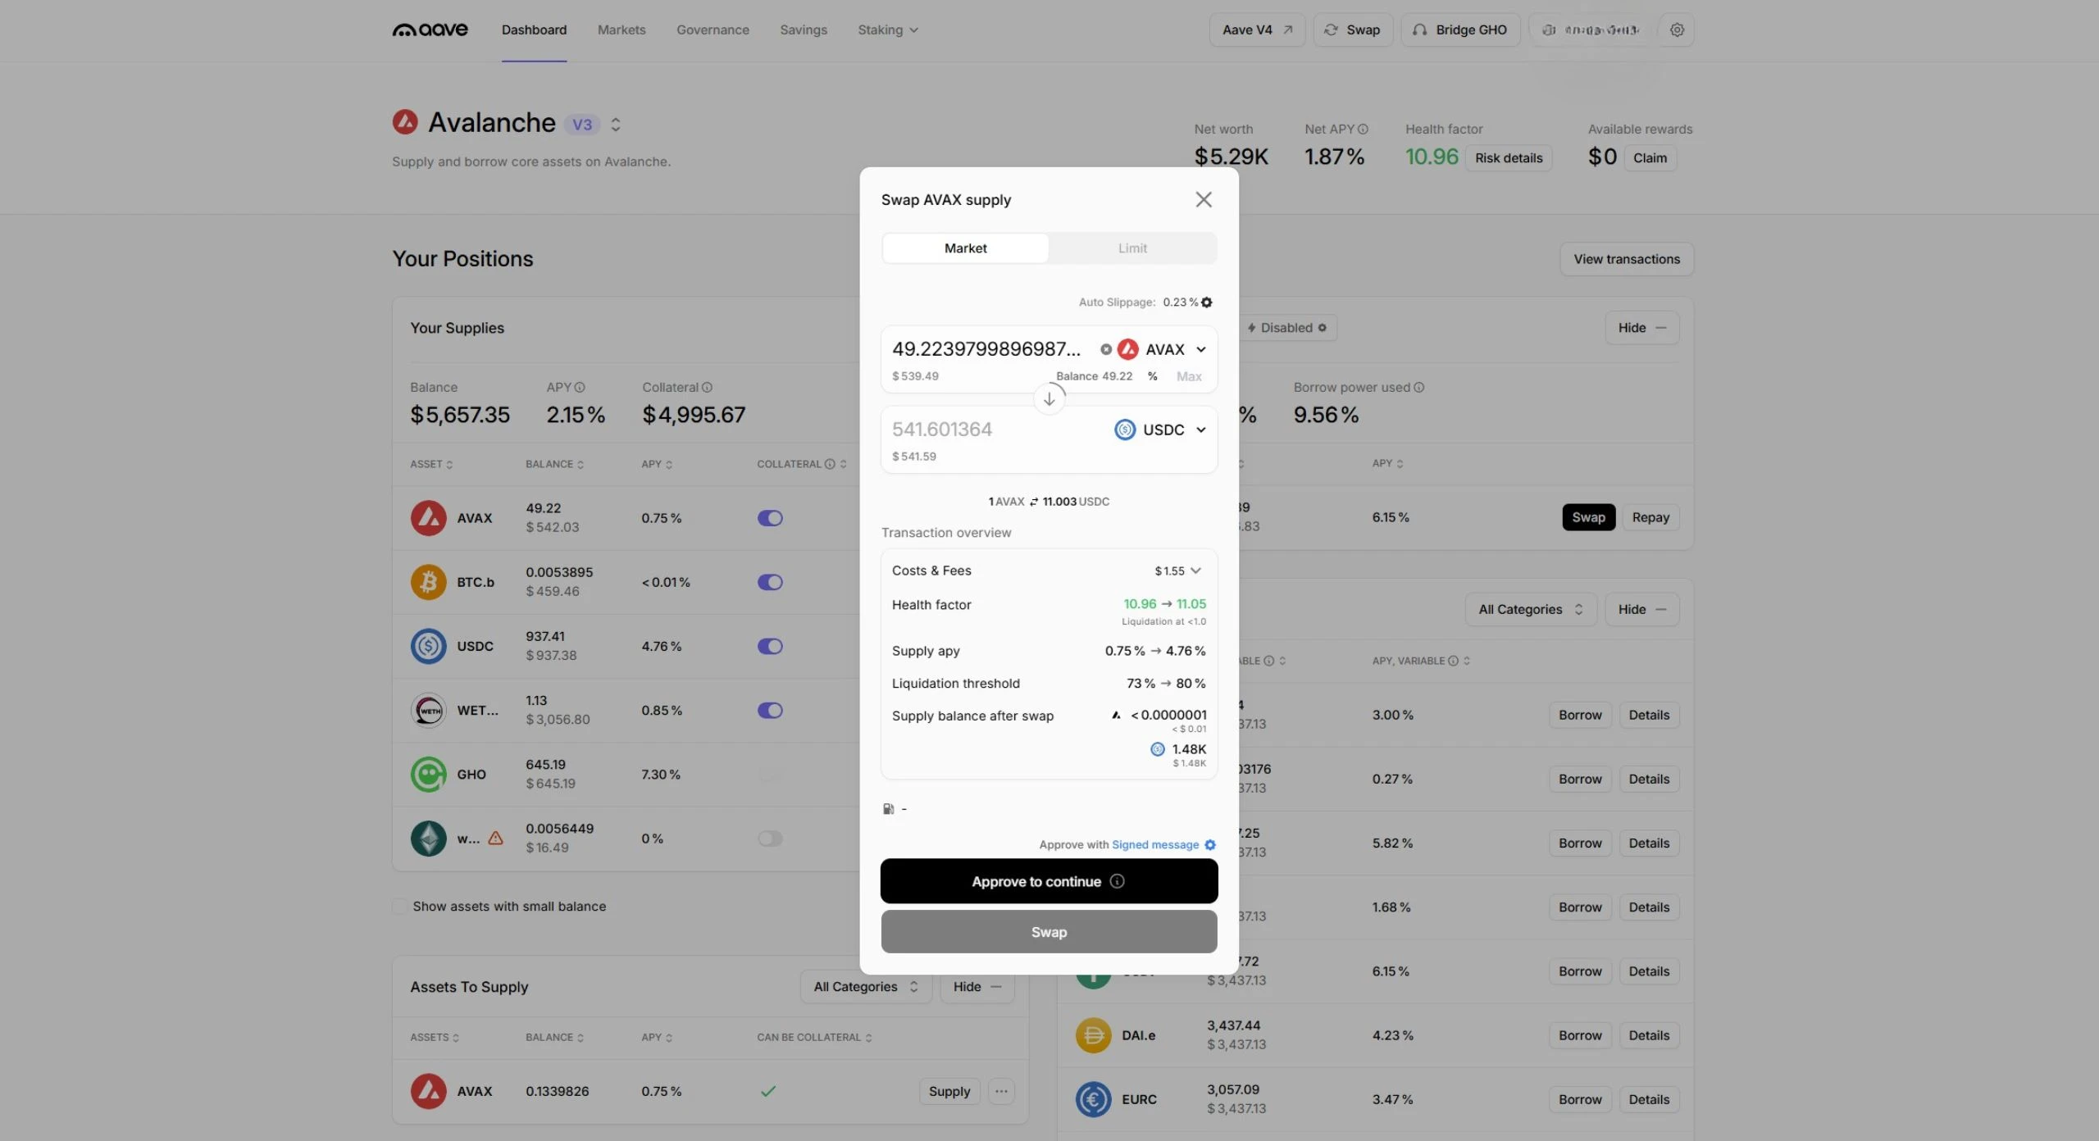Screen dimensions: 2099x1141
Task: Click the swap direction arrow icon
Action: [x=1049, y=399]
